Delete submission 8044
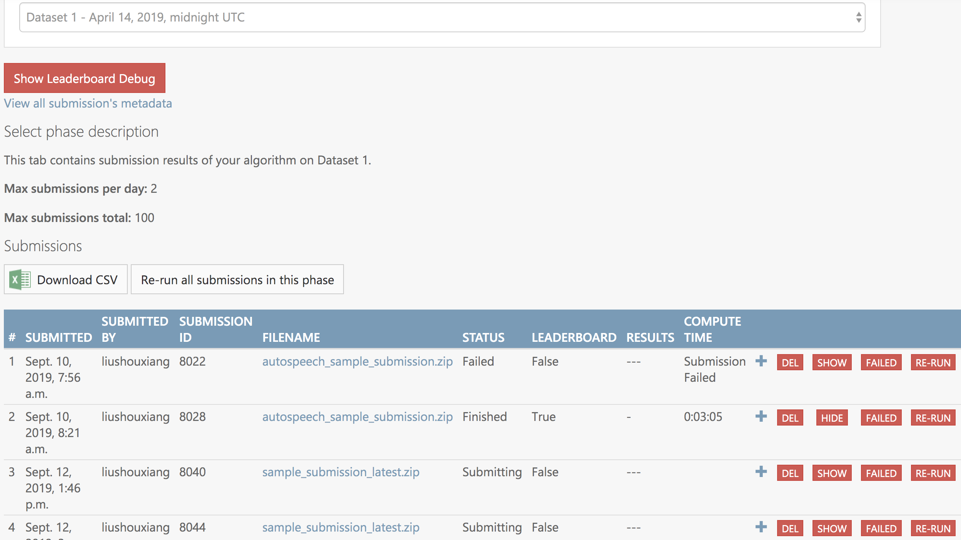Viewport: 961px width, 540px height. pyautogui.click(x=790, y=528)
